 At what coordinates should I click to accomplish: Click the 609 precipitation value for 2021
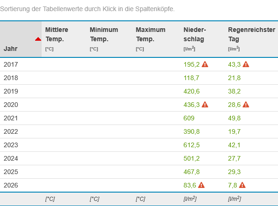tap(189, 118)
